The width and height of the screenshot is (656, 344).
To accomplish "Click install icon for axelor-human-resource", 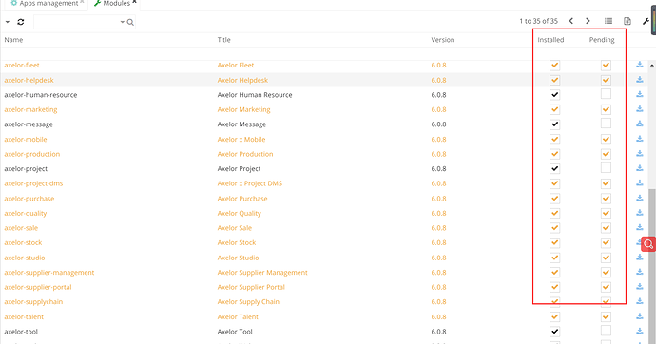I will coord(640,94).
